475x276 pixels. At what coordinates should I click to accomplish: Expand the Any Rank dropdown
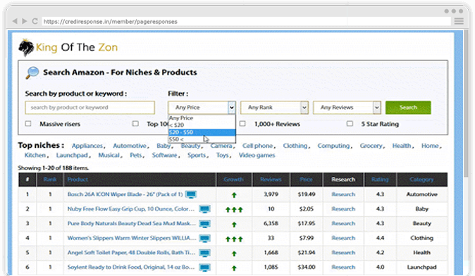pos(274,108)
